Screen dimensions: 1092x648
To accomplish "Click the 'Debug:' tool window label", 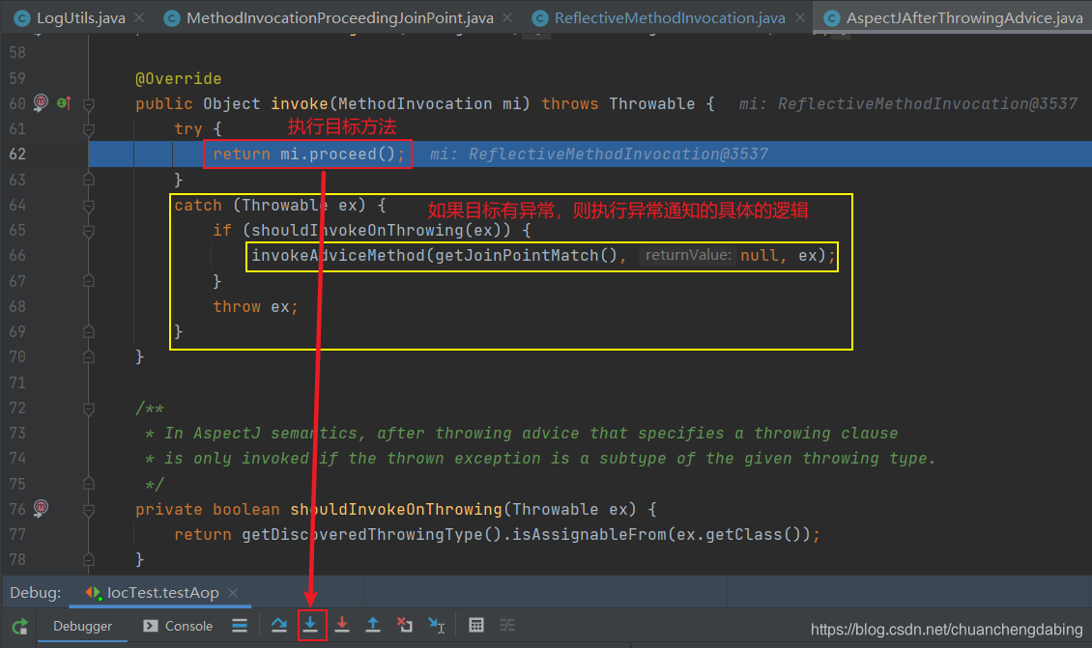I will click(36, 592).
